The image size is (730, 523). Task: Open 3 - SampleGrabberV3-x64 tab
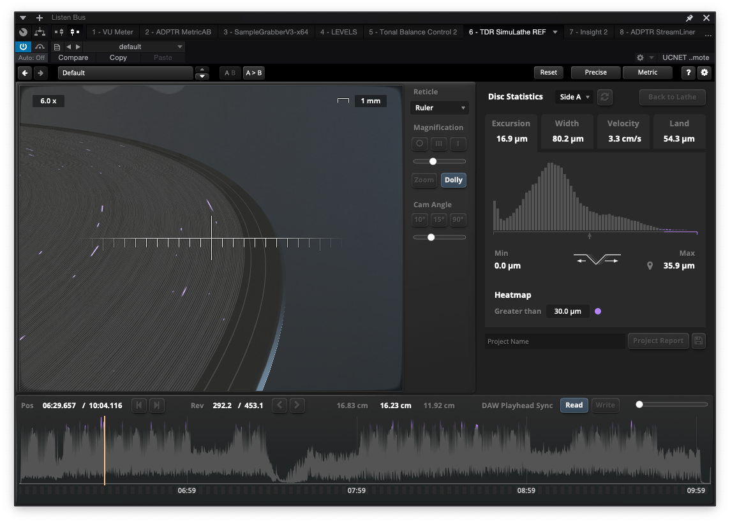tap(266, 32)
